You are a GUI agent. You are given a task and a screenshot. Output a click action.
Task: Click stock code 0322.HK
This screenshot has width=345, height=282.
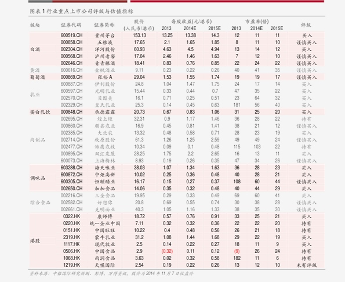click(71, 216)
